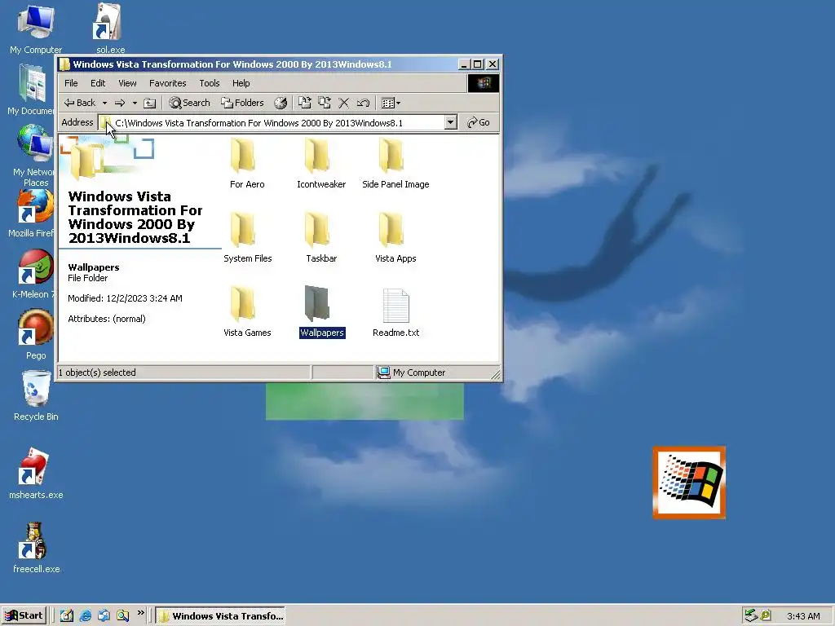Image resolution: width=835 pixels, height=626 pixels.
Task: Select the Taskbar folder icon
Action: tap(317, 229)
